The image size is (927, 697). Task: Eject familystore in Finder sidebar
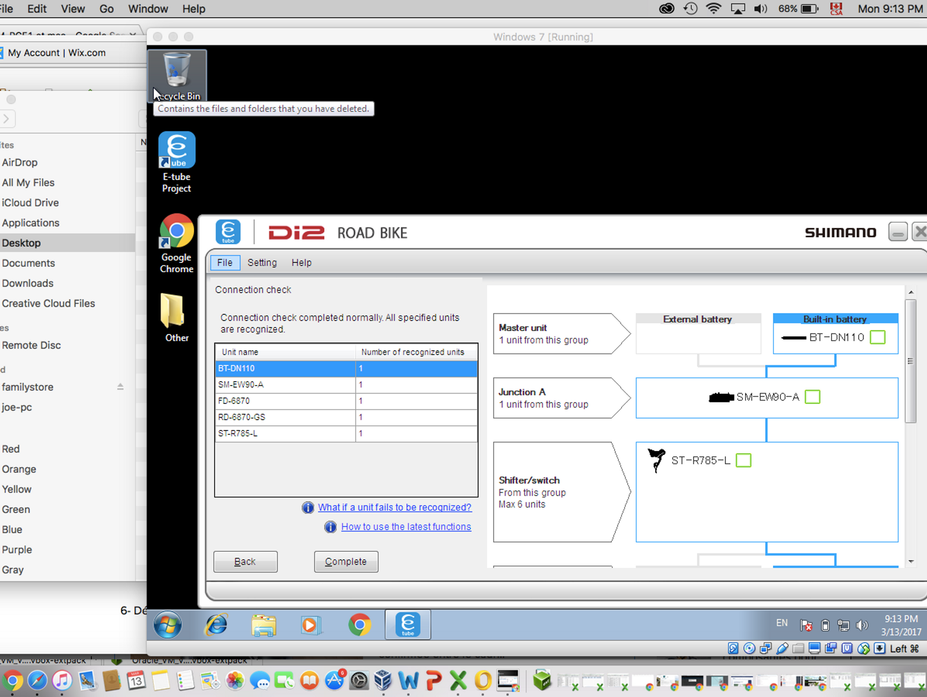[121, 387]
